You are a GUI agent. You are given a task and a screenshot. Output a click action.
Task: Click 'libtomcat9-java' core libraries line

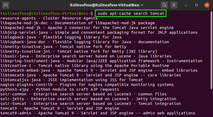coord(91,75)
